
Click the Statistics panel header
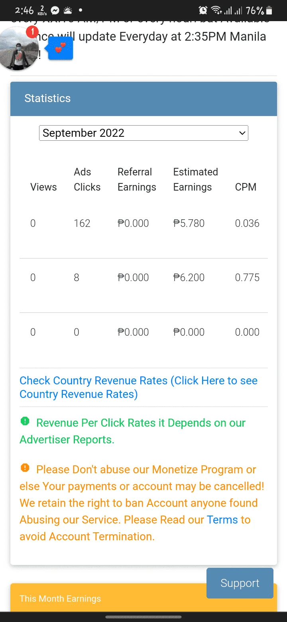(x=143, y=98)
